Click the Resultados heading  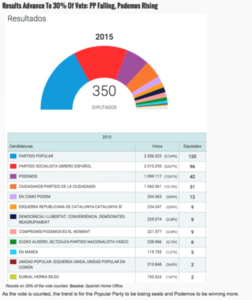pyautogui.click(x=27, y=18)
